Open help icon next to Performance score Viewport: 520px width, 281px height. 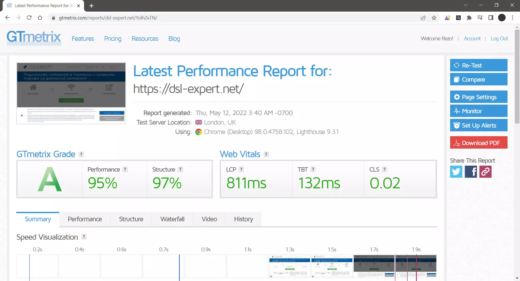[x=125, y=169]
